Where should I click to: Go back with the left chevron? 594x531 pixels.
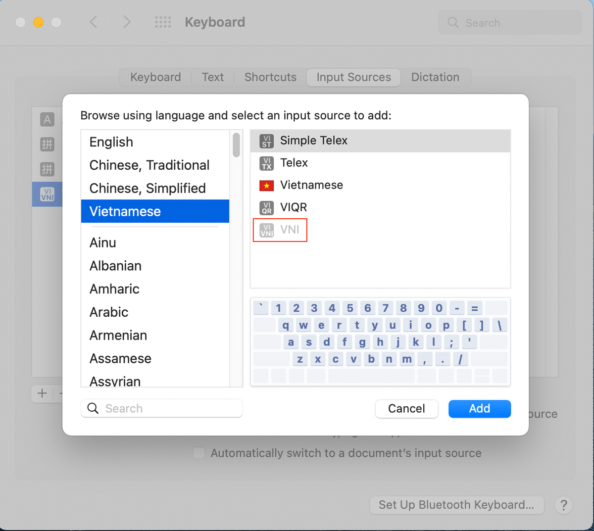click(94, 22)
